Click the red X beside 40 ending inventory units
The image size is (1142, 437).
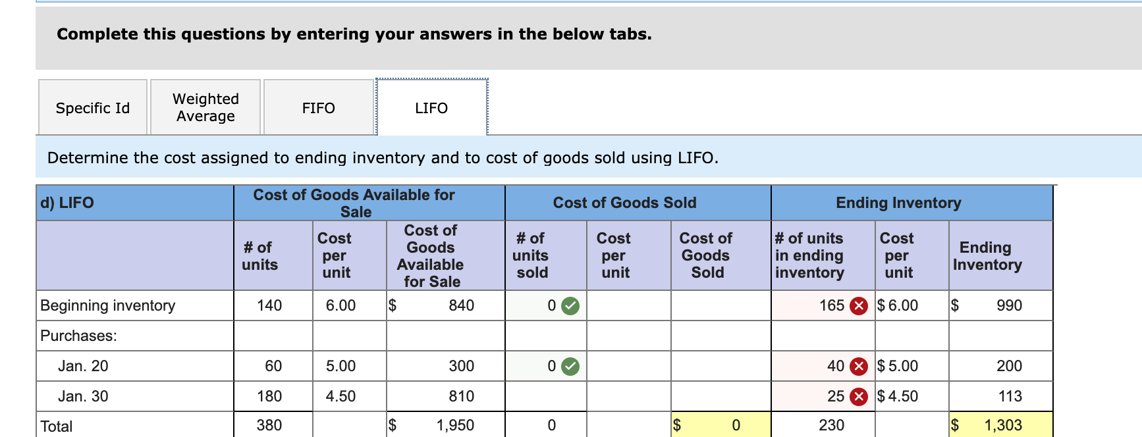tap(858, 366)
